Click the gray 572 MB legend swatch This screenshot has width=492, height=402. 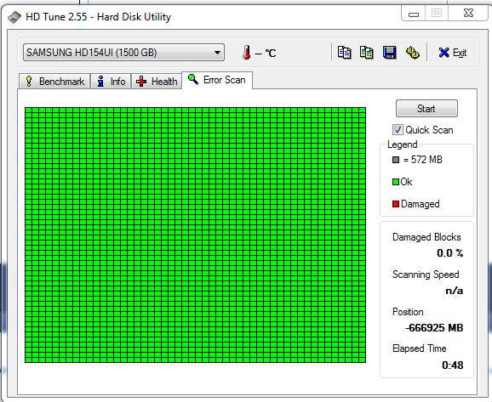(396, 160)
